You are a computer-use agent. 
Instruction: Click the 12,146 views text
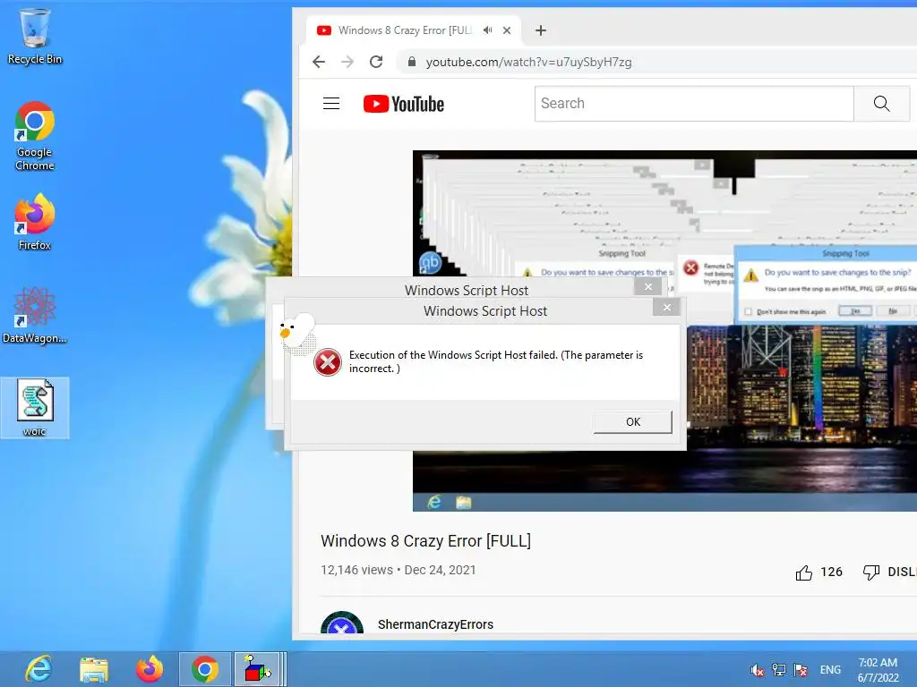pyautogui.click(x=356, y=570)
